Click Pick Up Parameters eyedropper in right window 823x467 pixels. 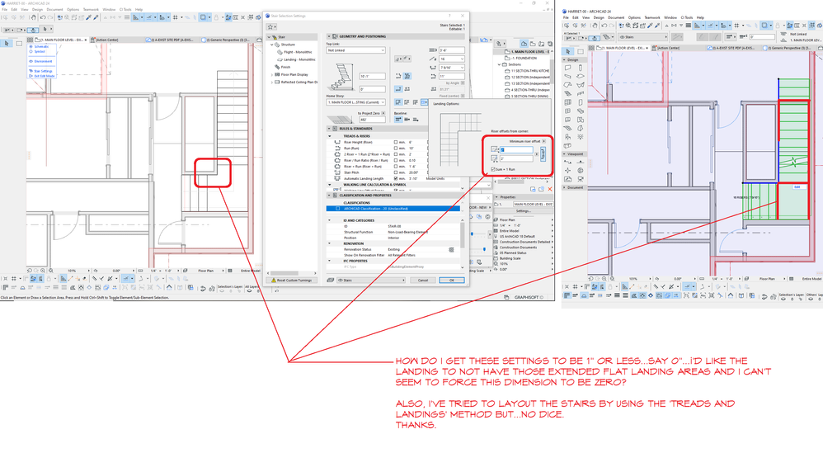[650, 26]
